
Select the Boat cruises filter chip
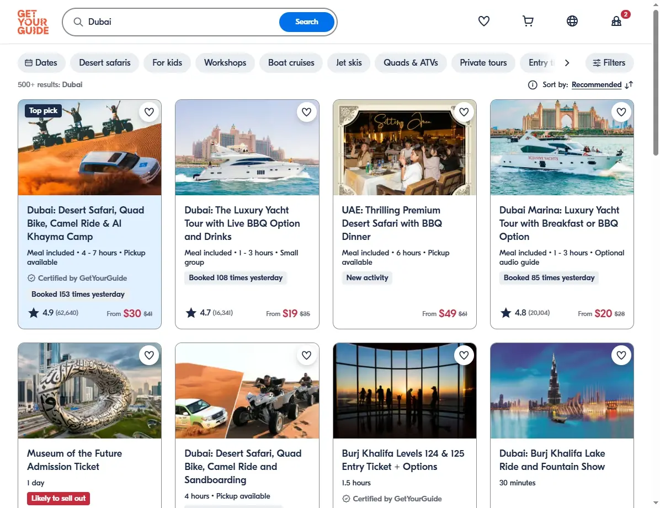pyautogui.click(x=291, y=63)
